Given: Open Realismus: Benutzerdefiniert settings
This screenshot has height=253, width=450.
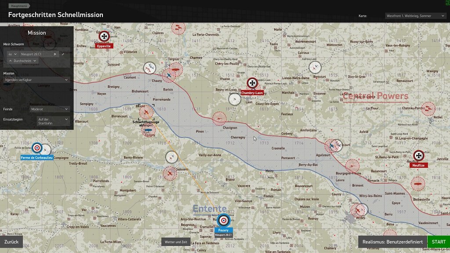Looking at the screenshot, I should pyautogui.click(x=392, y=242).
